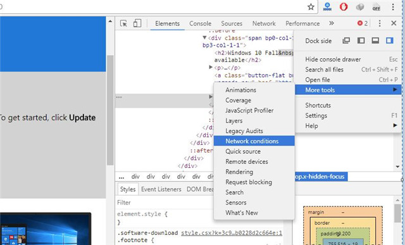Dock DevTools to the bottom
Screen dimensions: 405x245
pyautogui.click(x=375, y=41)
